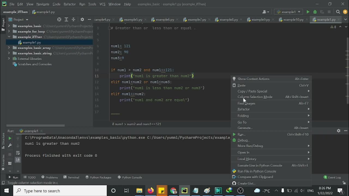Expand External Libraries node
This screenshot has width=349, height=196.
pos(9,59)
